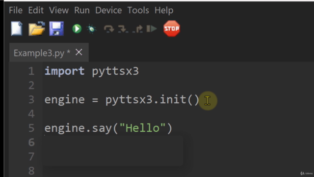Open a file using the folder icon
Image resolution: width=314 pixels, height=177 pixels.
coord(37,29)
